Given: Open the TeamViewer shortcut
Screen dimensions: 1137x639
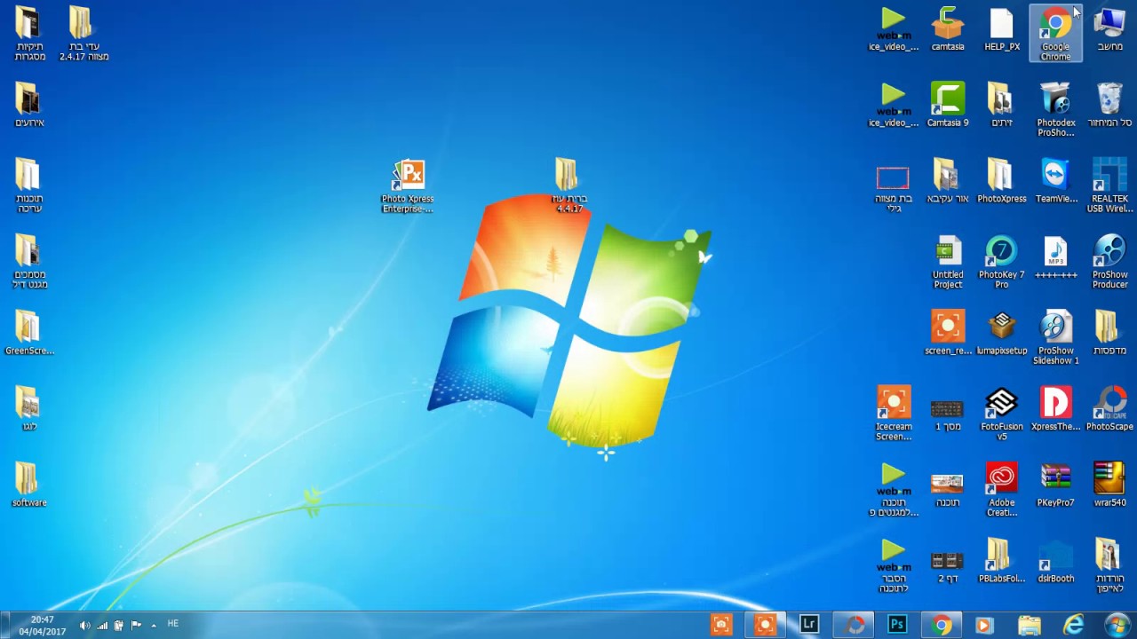Looking at the screenshot, I should click(x=1056, y=181).
